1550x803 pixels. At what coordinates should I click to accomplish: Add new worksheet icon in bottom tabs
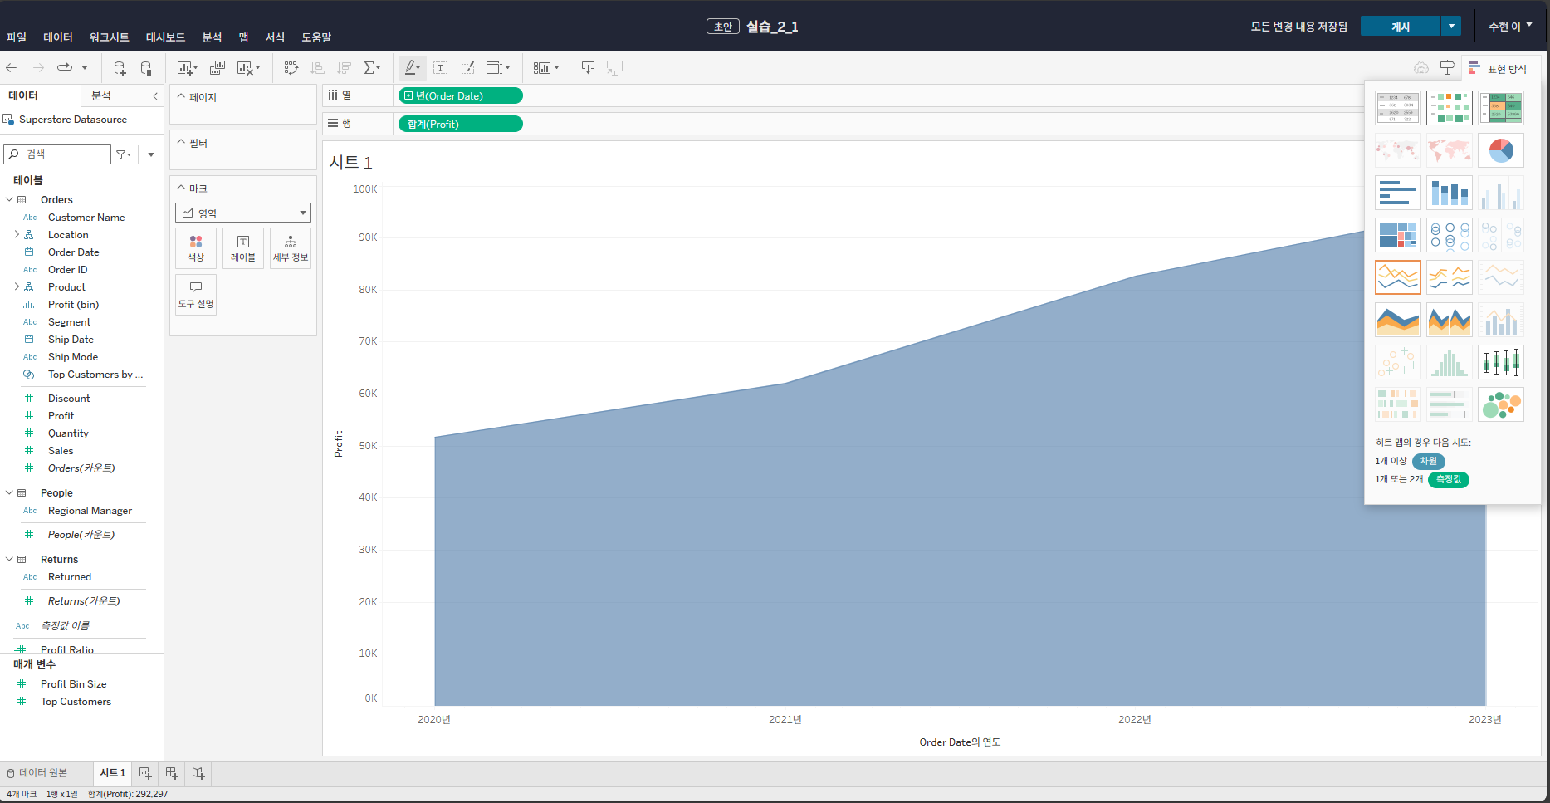(145, 773)
